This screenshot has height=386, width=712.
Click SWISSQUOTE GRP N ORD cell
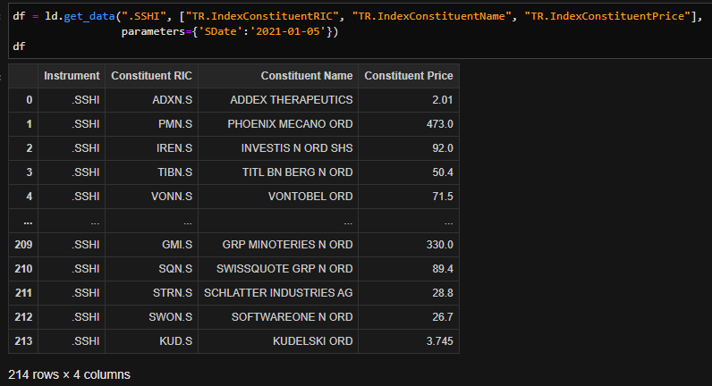click(x=278, y=269)
